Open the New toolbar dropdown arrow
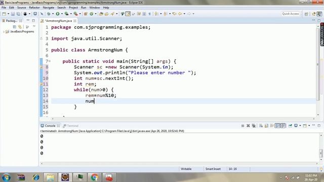 [8, 14]
